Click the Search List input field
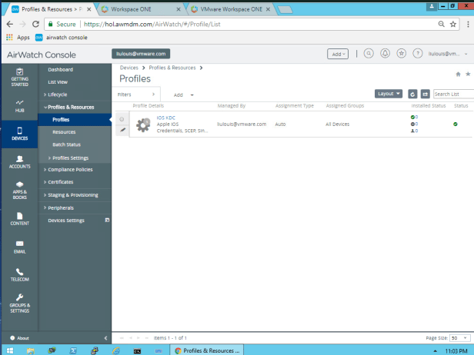This screenshot has height=355, width=474. point(452,94)
